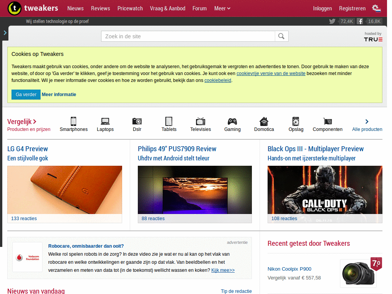Click the Kijk mee>> link
This screenshot has height=294, width=392.
(x=223, y=270)
